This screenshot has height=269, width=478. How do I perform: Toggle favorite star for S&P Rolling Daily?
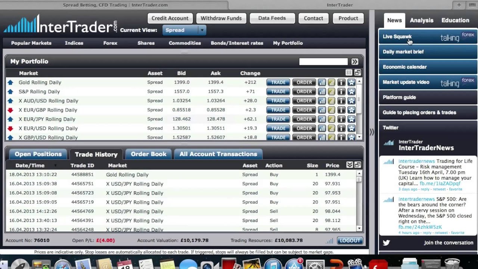(351, 92)
